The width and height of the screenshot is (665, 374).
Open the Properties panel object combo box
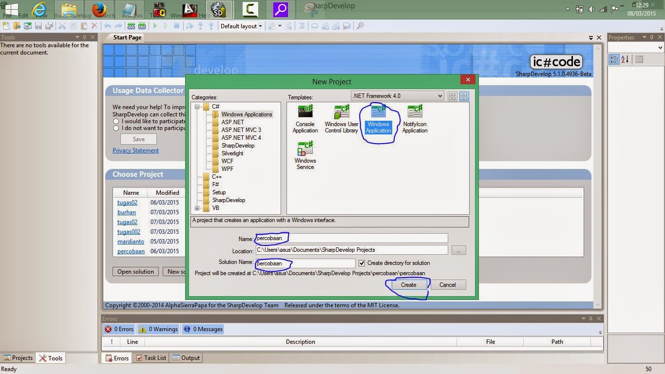coord(636,47)
